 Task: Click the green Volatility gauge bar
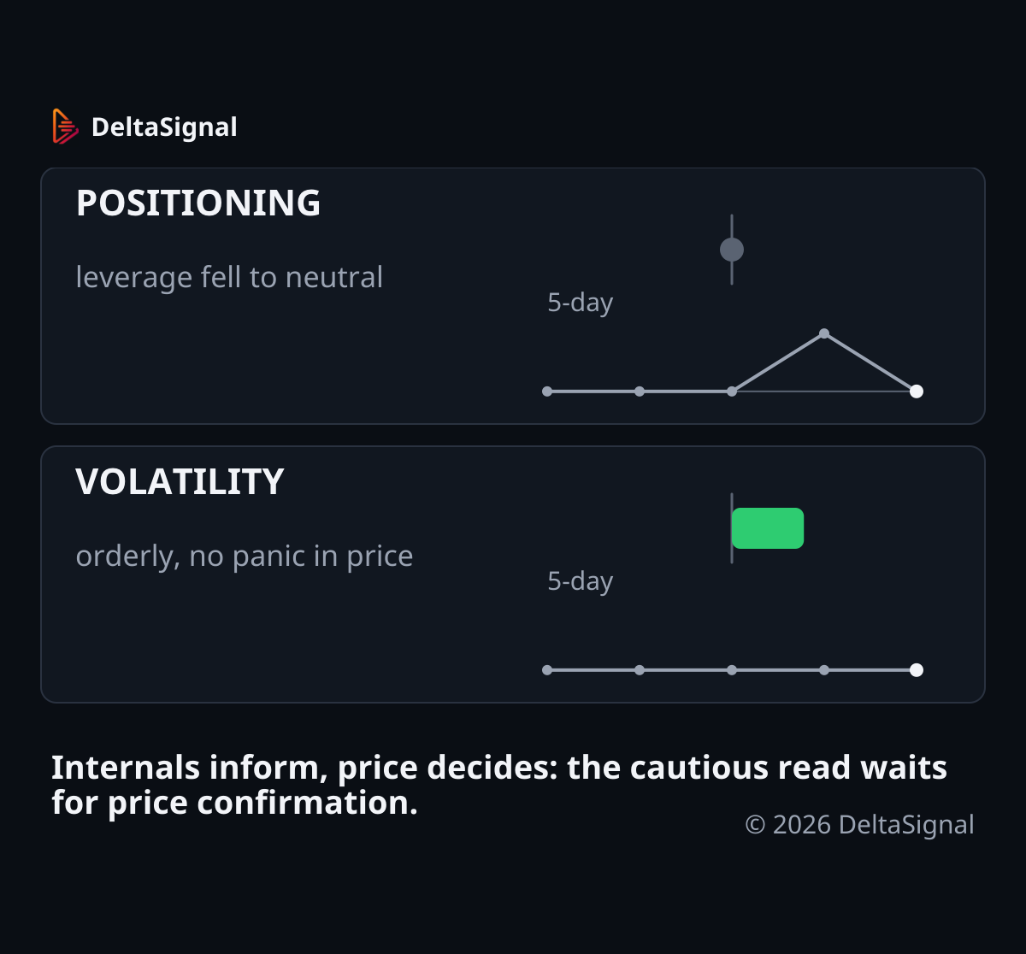tap(768, 528)
